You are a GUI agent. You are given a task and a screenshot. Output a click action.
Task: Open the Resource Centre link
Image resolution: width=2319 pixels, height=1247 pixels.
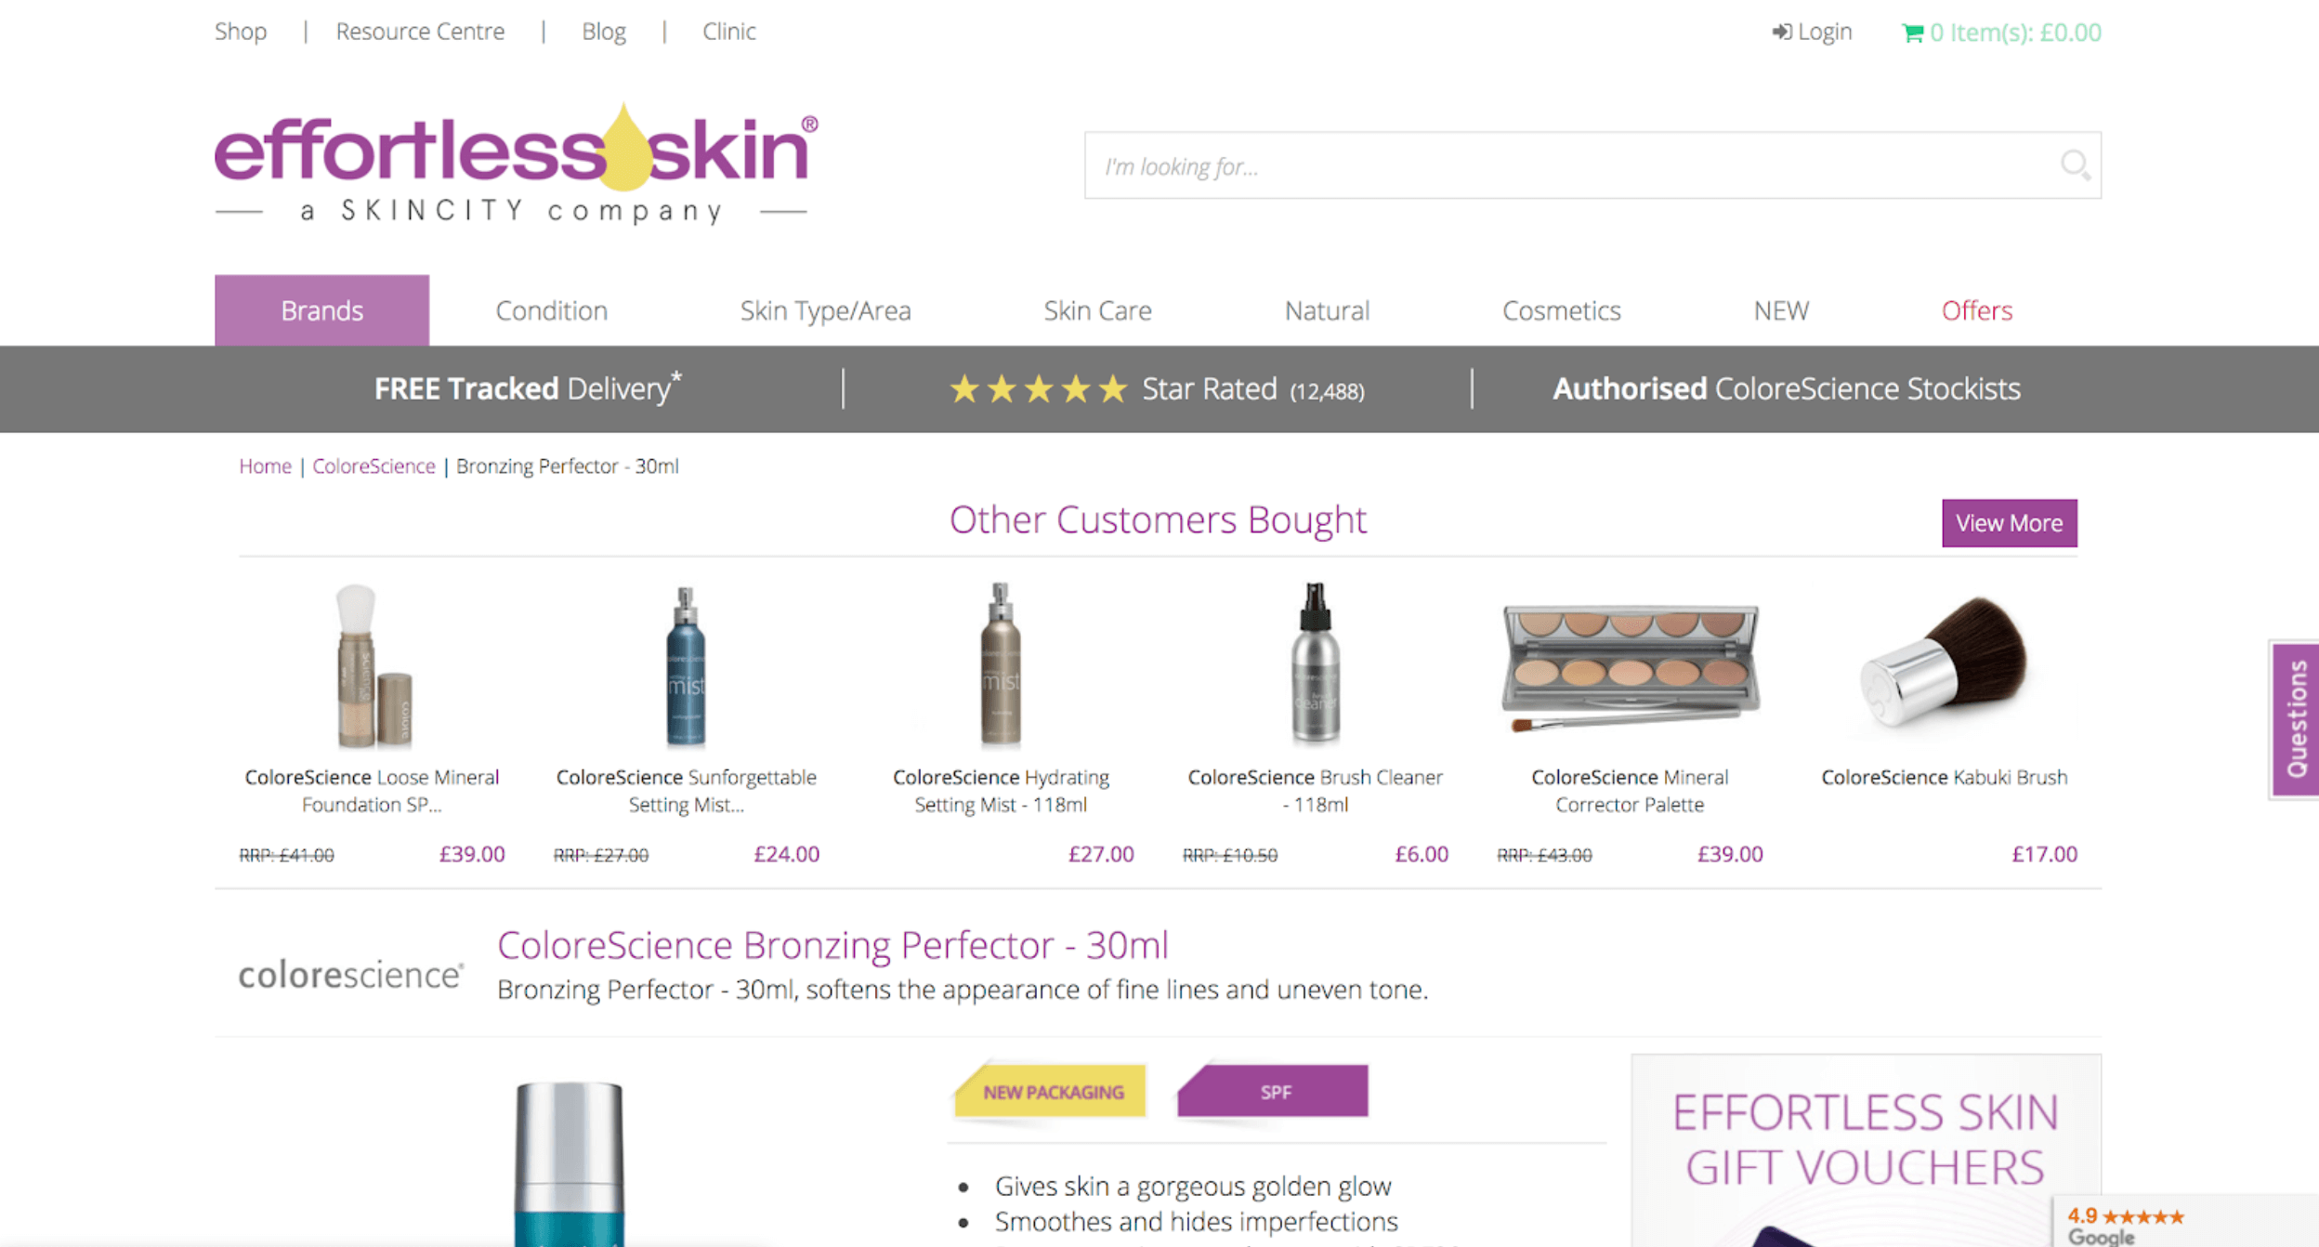click(x=420, y=32)
